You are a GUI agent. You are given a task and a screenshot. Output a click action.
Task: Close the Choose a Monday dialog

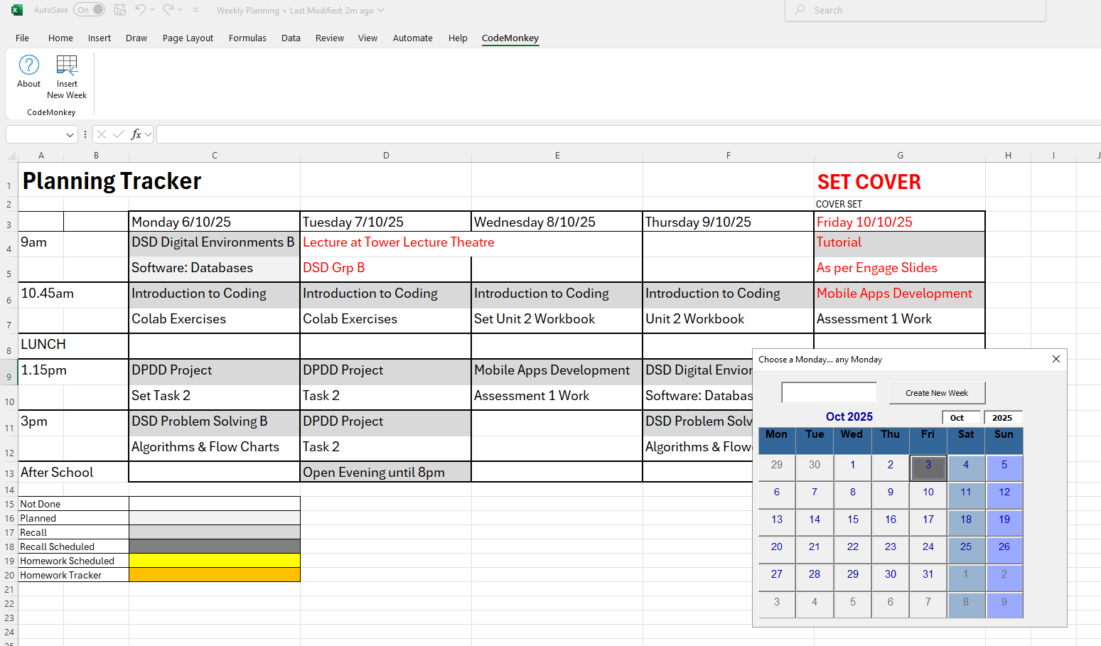pyautogui.click(x=1056, y=360)
